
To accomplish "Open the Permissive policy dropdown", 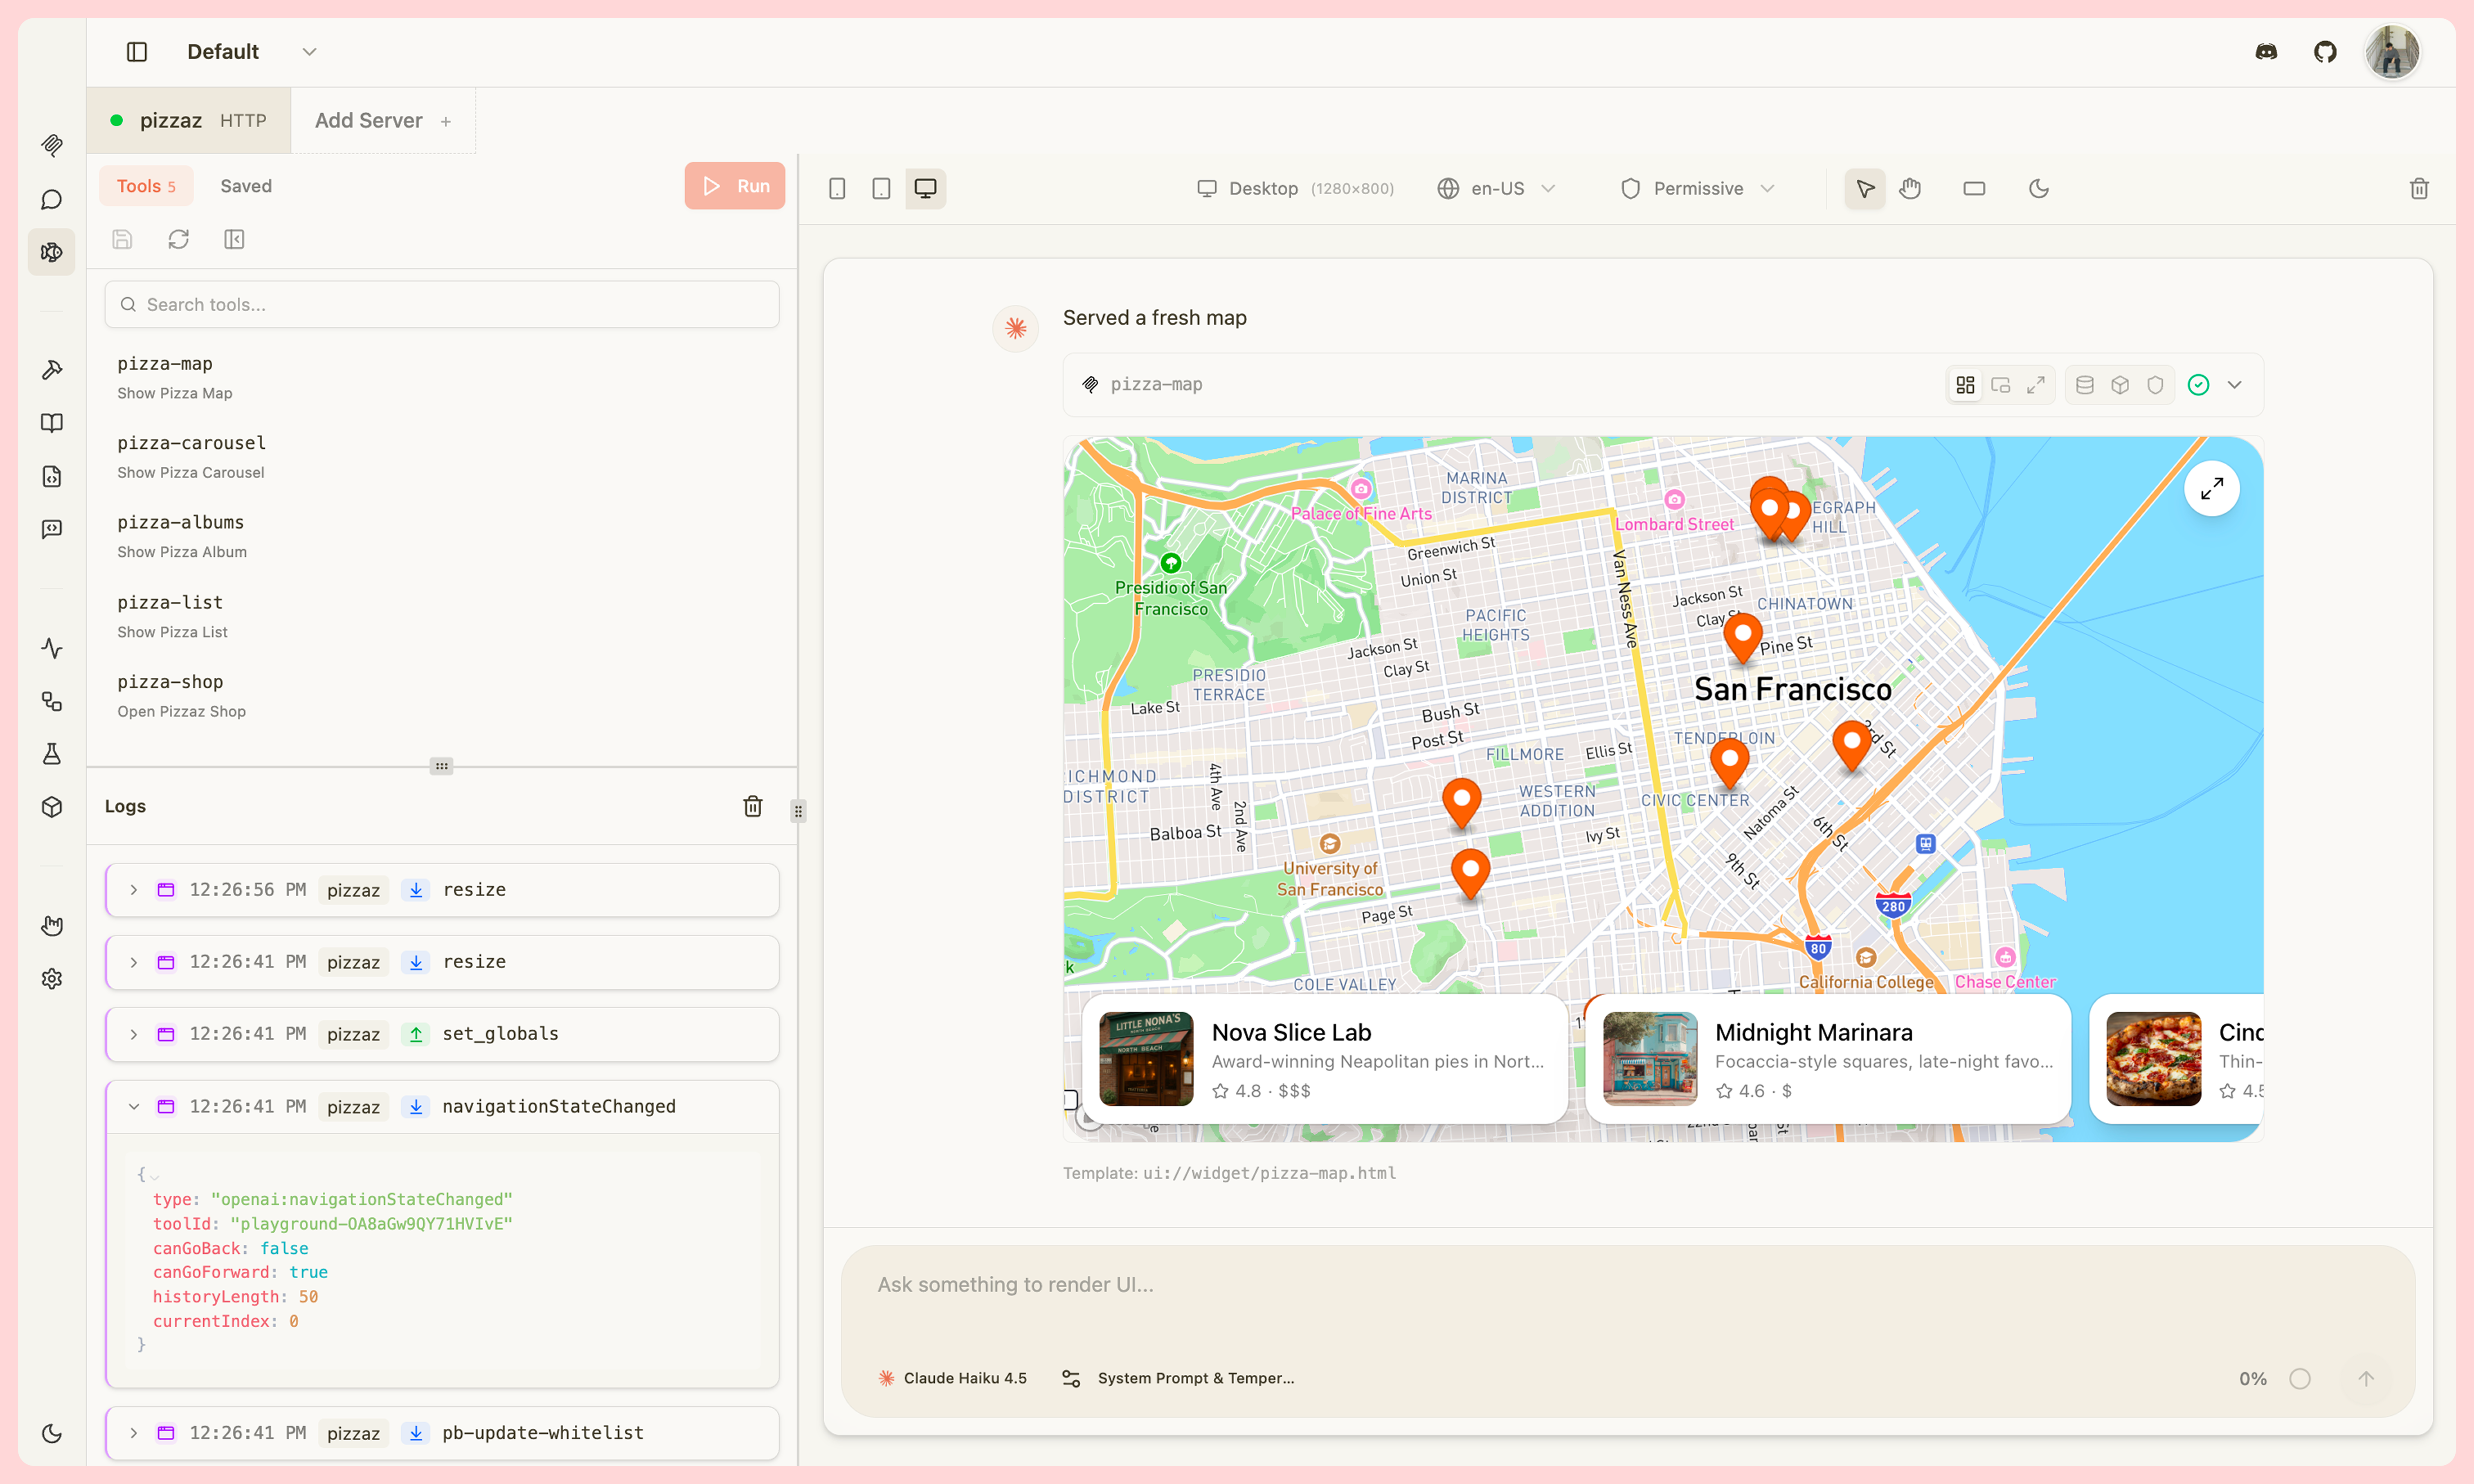I will [x=1697, y=188].
